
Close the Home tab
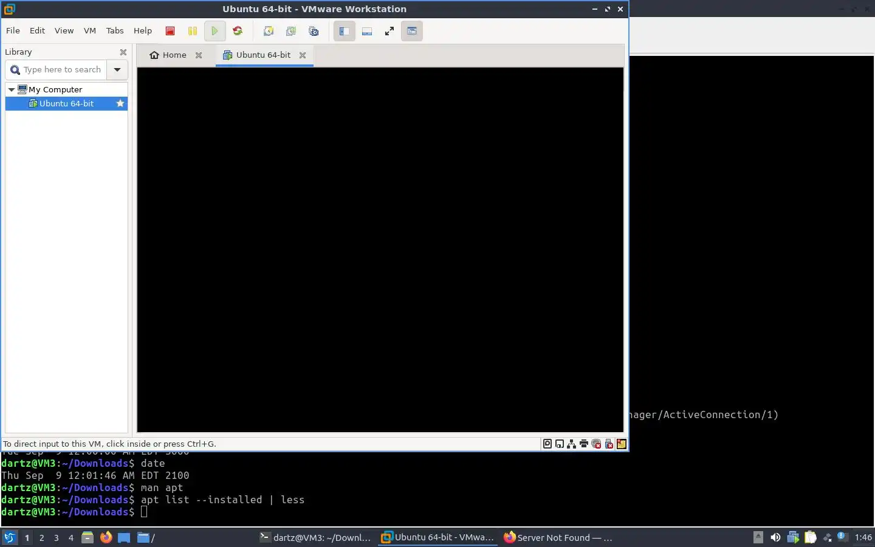(x=199, y=55)
